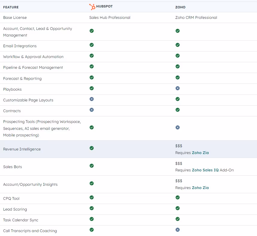Open Zoho Zia link in Revenue Intelligence row
Image resolution: width=257 pixels, height=236 pixels.
(x=200, y=153)
